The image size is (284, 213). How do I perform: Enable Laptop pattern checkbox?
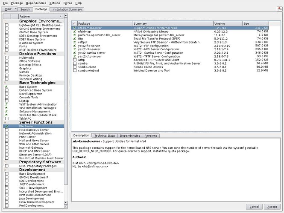coord(7,101)
